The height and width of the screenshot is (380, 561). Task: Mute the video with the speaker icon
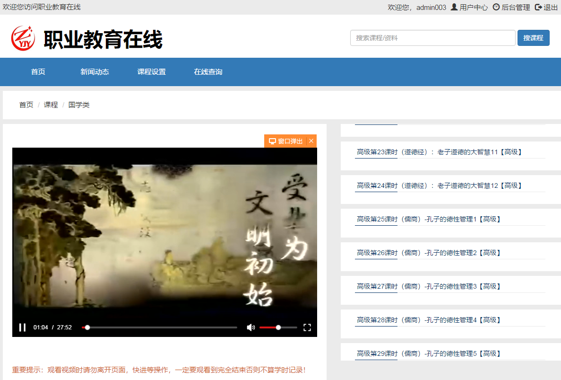[x=251, y=327]
